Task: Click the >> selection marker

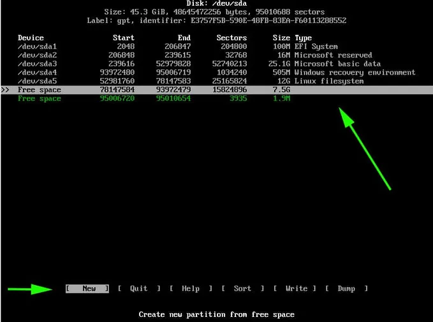Action: pyautogui.click(x=5, y=90)
